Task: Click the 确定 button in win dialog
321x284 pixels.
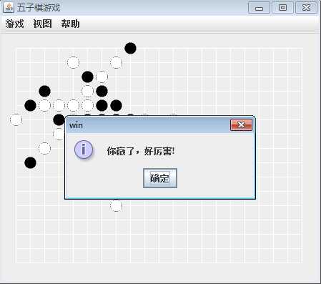Action: point(160,178)
